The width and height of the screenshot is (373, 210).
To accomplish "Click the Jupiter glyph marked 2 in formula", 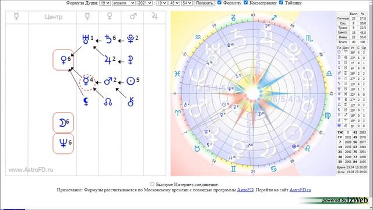I will 108,60.
